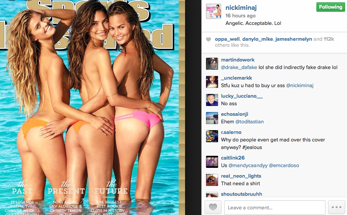Click the Leave a comment input field
Image resolution: width=347 pixels, height=215 pixels.
click(275, 207)
